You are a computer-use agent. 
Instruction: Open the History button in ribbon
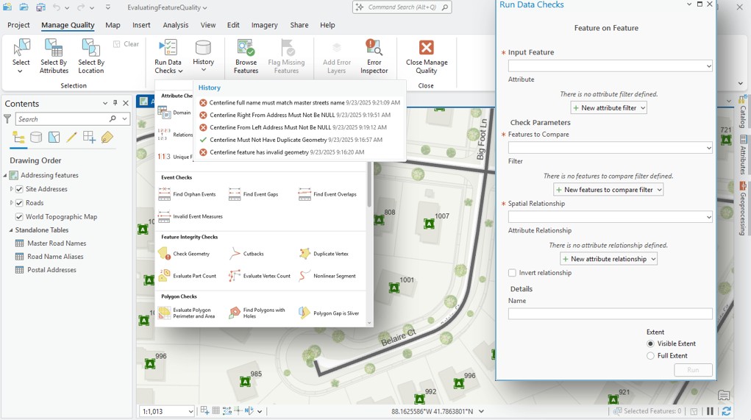[x=203, y=57]
